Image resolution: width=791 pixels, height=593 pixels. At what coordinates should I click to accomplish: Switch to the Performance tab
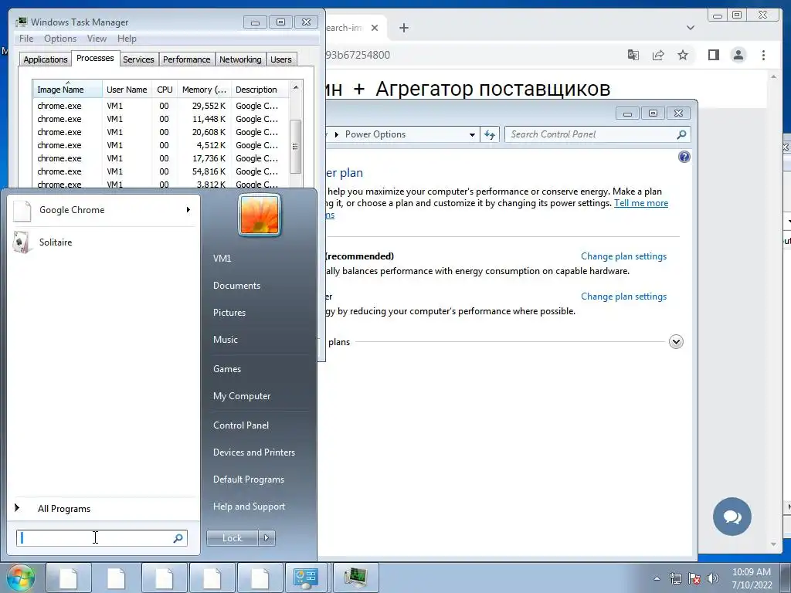[186, 59]
